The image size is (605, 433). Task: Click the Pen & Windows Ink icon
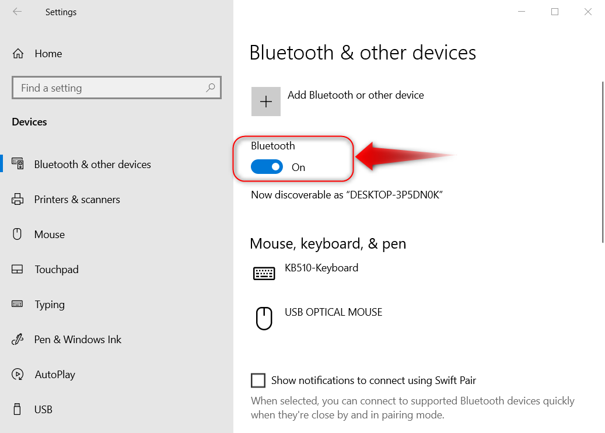18,340
